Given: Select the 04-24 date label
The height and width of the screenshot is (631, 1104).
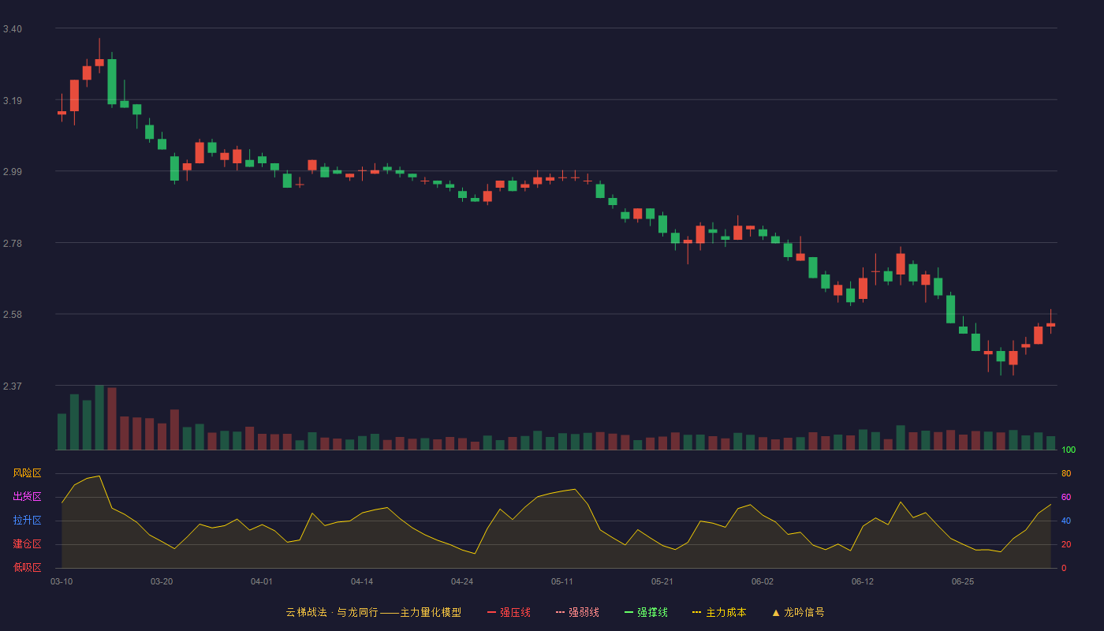Looking at the screenshot, I should click(462, 581).
